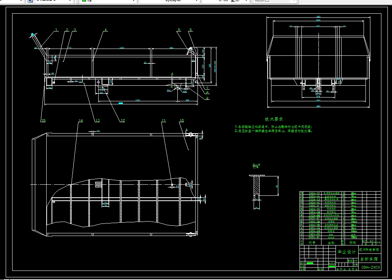Click the 自卸车厢 drawing name text

368,259
